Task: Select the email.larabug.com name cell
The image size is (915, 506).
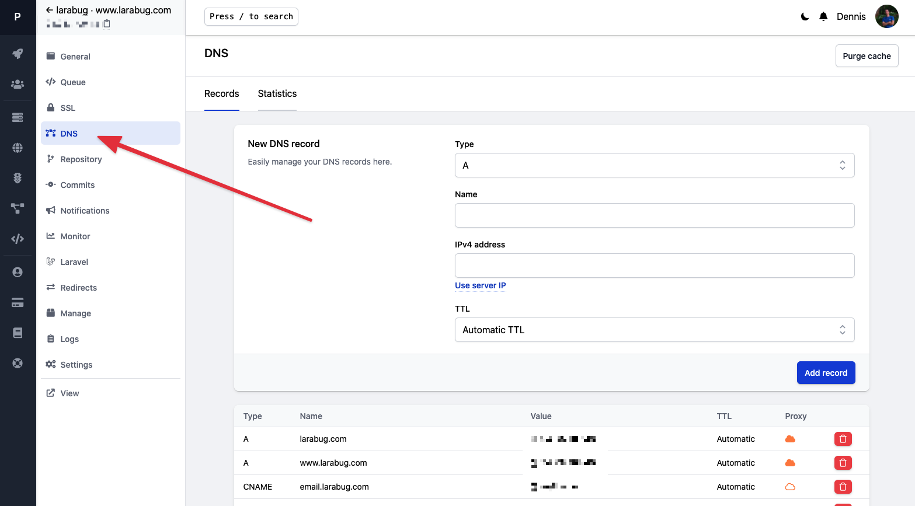Action: [334, 487]
